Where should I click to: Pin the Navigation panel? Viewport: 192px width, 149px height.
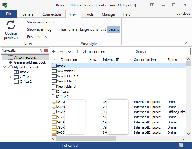point(41,51)
